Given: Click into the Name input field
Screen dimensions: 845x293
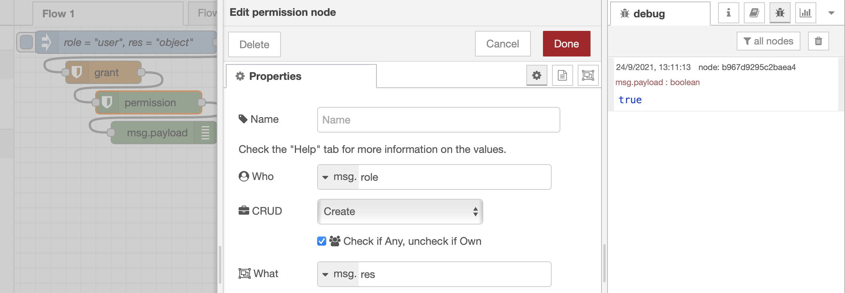Looking at the screenshot, I should pyautogui.click(x=438, y=120).
